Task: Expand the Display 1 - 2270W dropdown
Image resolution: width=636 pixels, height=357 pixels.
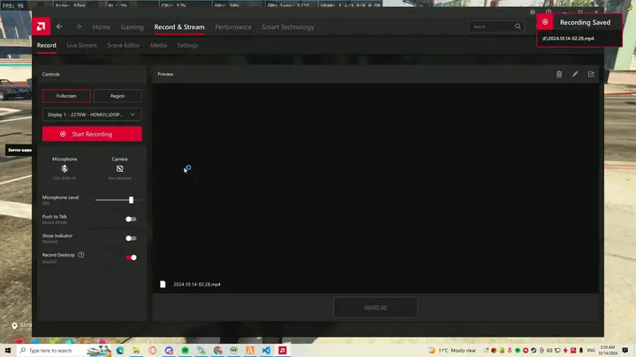Action: tap(92, 115)
